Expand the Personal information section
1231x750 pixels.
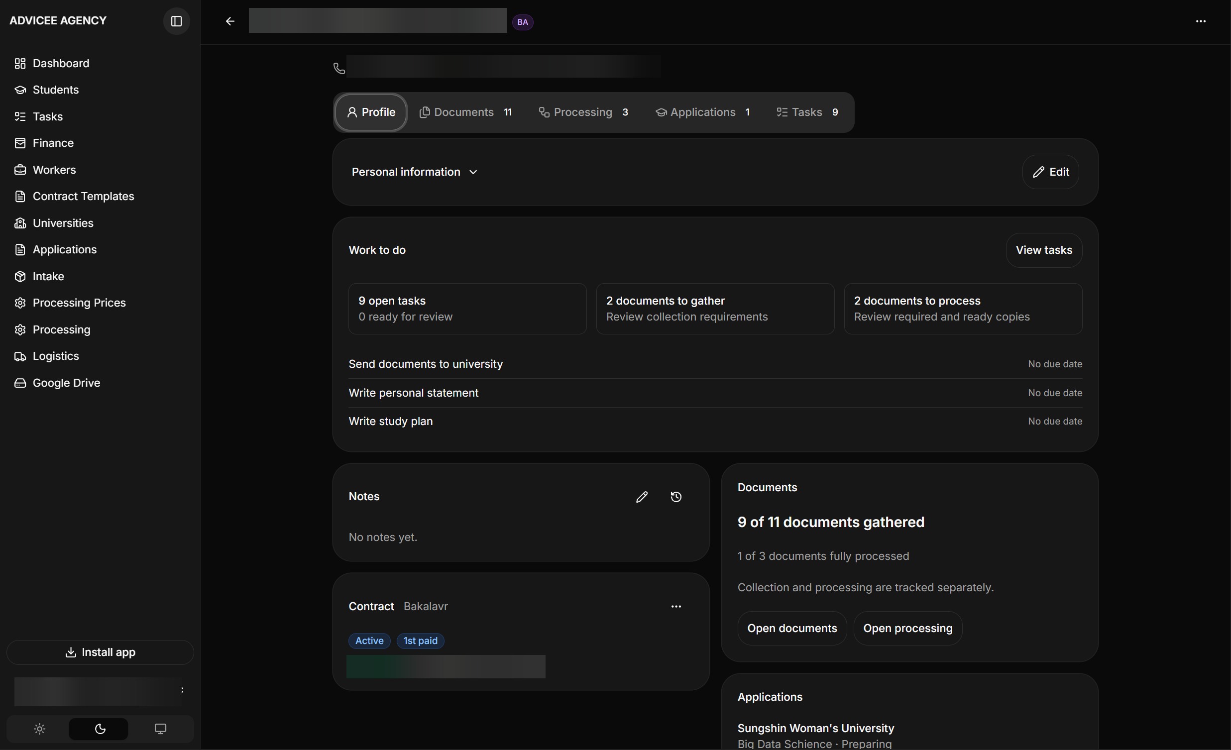pos(415,172)
